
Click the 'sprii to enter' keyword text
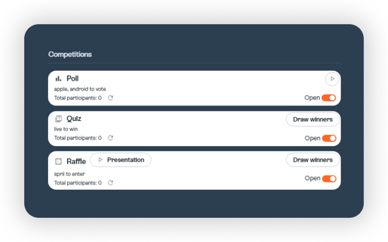(x=69, y=174)
